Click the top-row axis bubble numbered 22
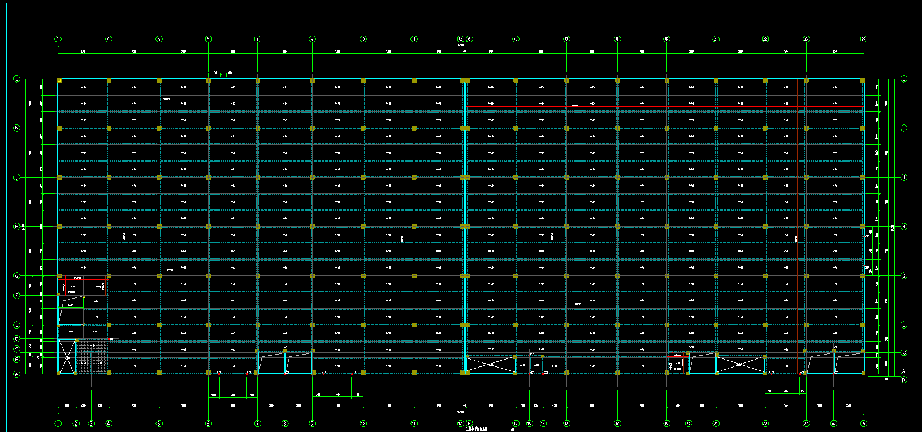The image size is (922, 432). pos(765,39)
